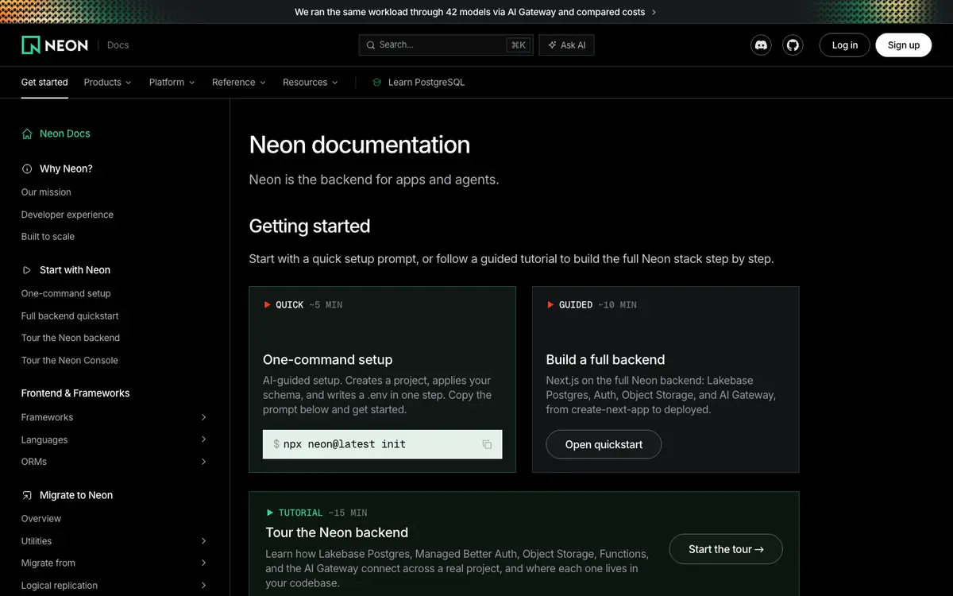Click the Start the tour button
The height and width of the screenshot is (596, 953).
click(x=726, y=549)
